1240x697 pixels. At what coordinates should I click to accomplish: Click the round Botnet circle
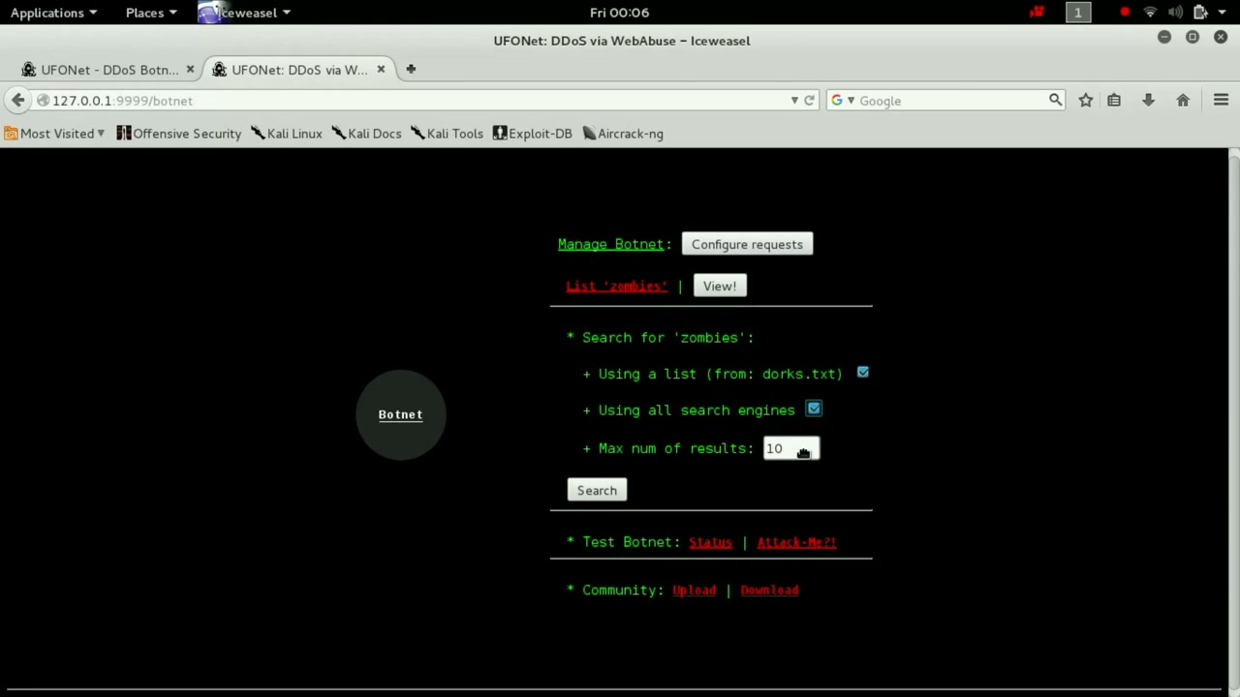pyautogui.click(x=400, y=414)
